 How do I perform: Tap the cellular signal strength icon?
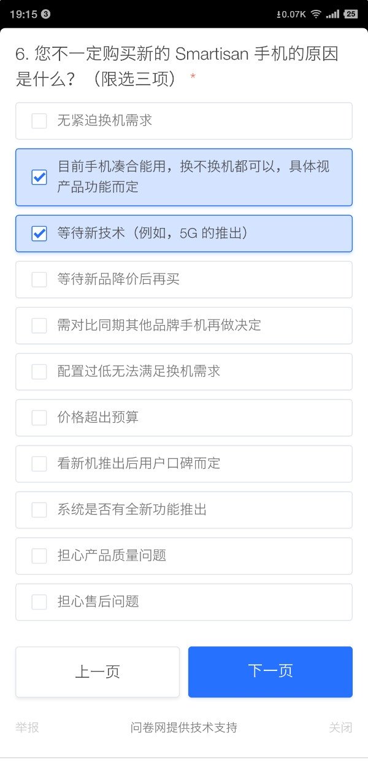click(332, 14)
